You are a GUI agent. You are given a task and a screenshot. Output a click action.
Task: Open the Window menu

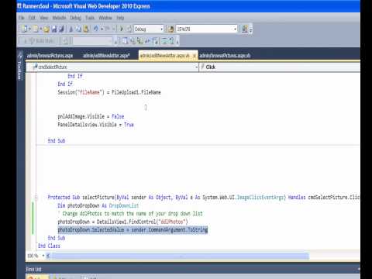[x=105, y=18]
